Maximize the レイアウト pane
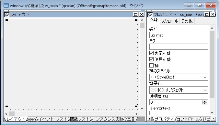The width and height of the screenshot is (219, 125). pos(136,15)
